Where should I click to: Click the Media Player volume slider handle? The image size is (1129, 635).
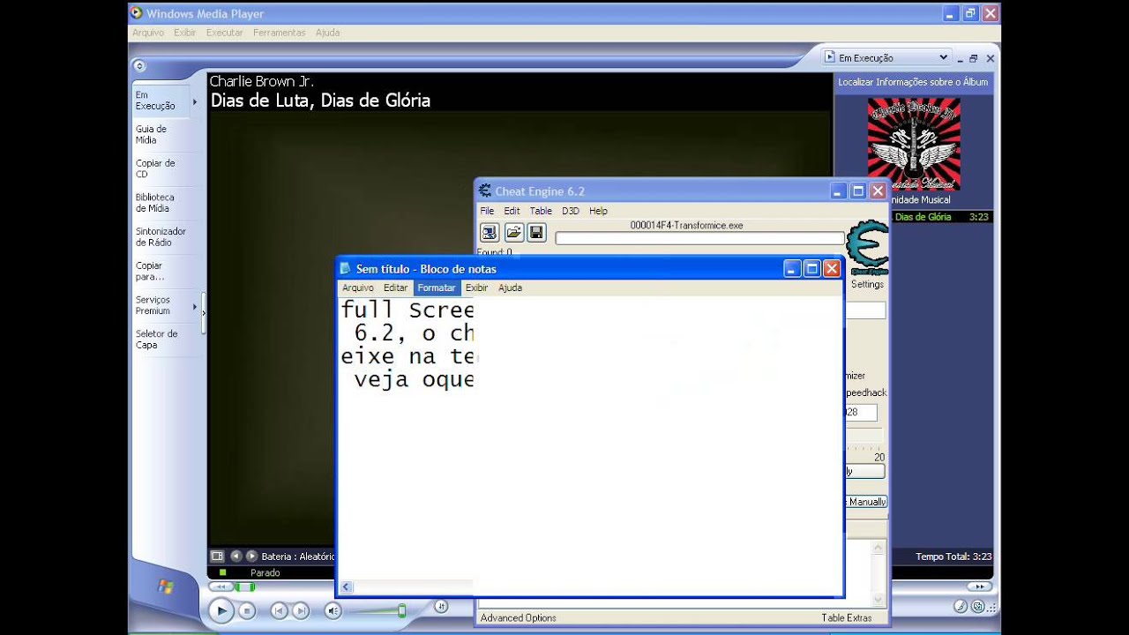[401, 610]
